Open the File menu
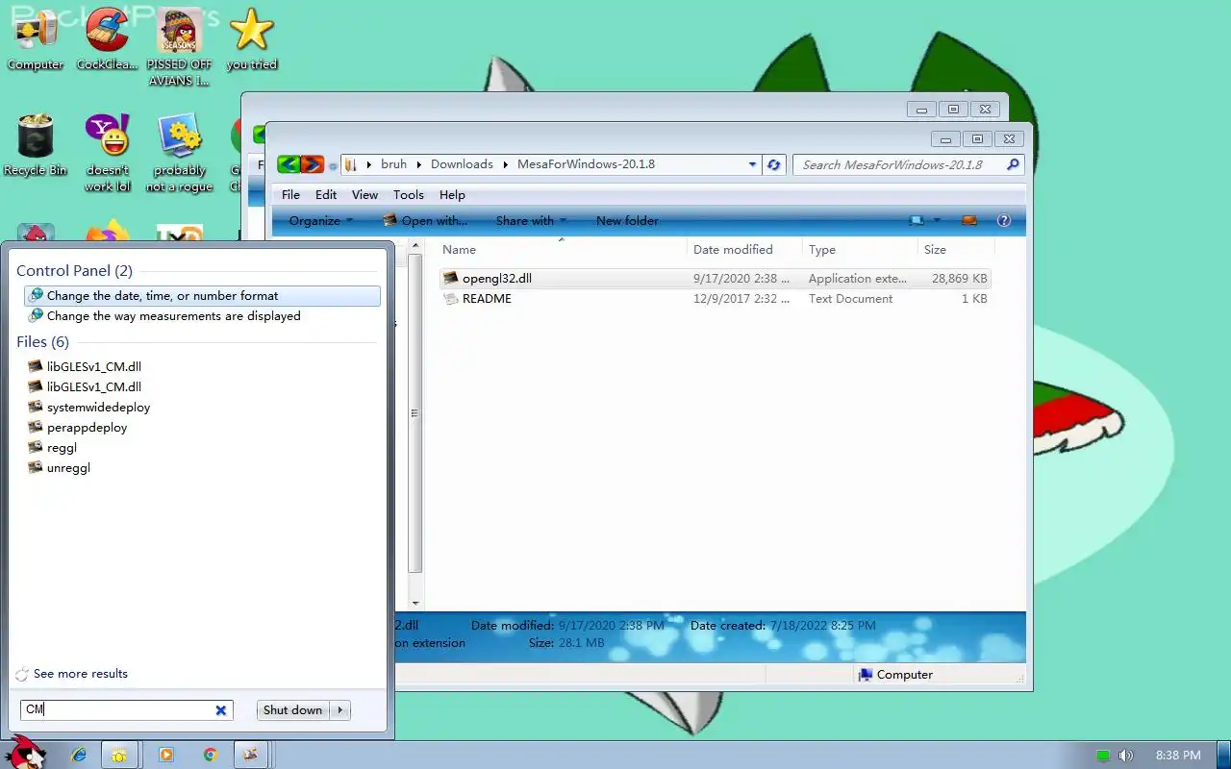This screenshot has width=1231, height=769. click(x=290, y=194)
